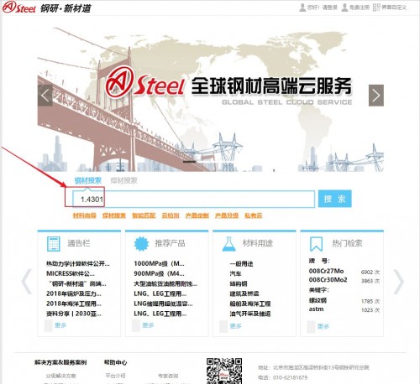
Task: Open the 界面自定义 customize link
Action: pyautogui.click(x=394, y=8)
